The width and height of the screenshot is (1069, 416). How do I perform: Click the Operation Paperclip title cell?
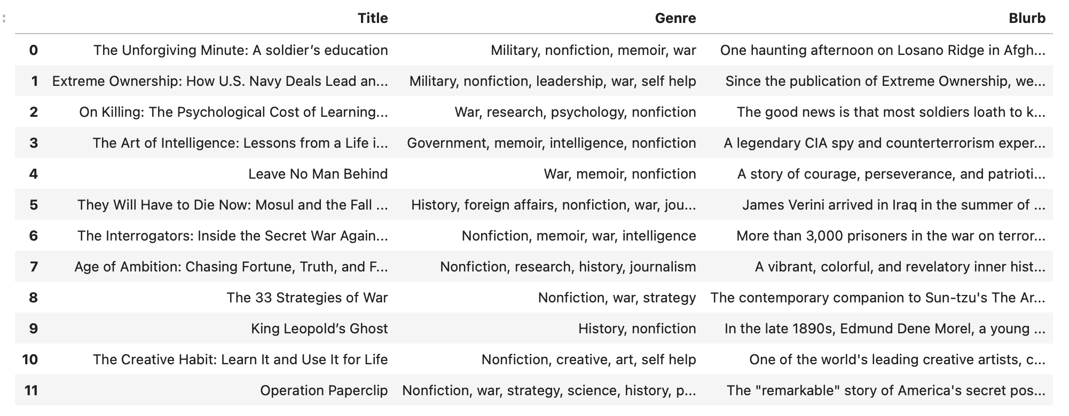(324, 390)
